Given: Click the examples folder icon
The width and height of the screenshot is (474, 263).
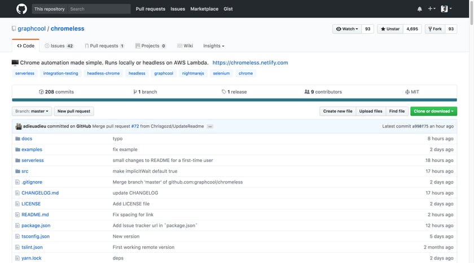Looking at the screenshot, I should click(17, 150).
